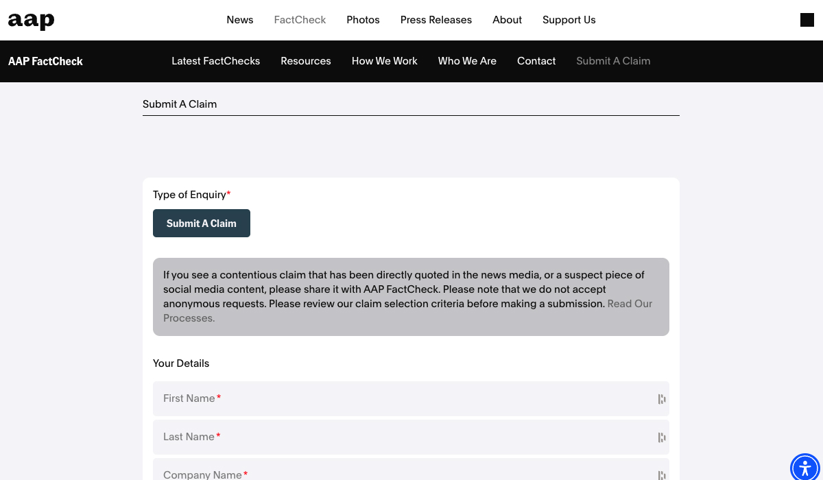Viewport: 823px width, 480px height.
Task: Open News in top navigation
Action: tap(240, 20)
